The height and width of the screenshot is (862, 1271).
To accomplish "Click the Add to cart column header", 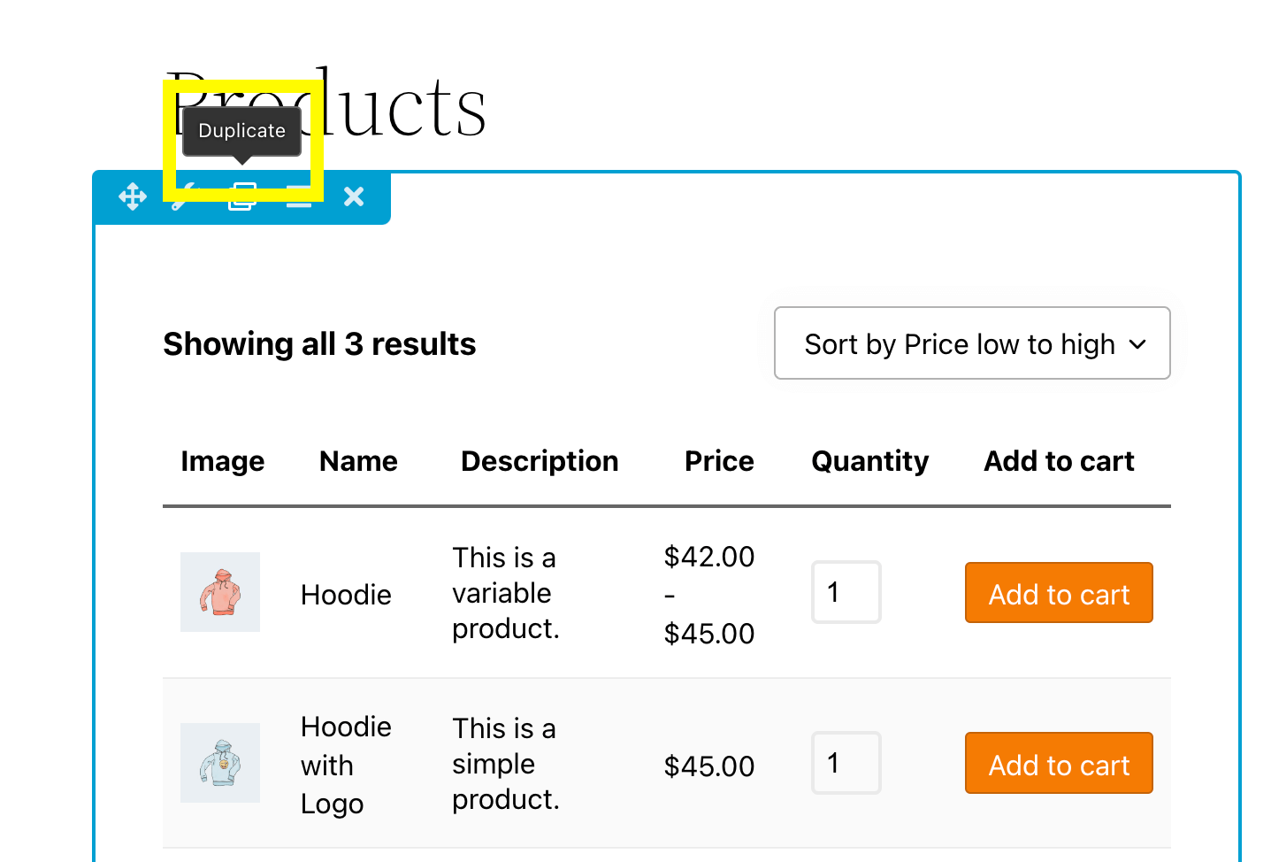I will pos(1059,461).
